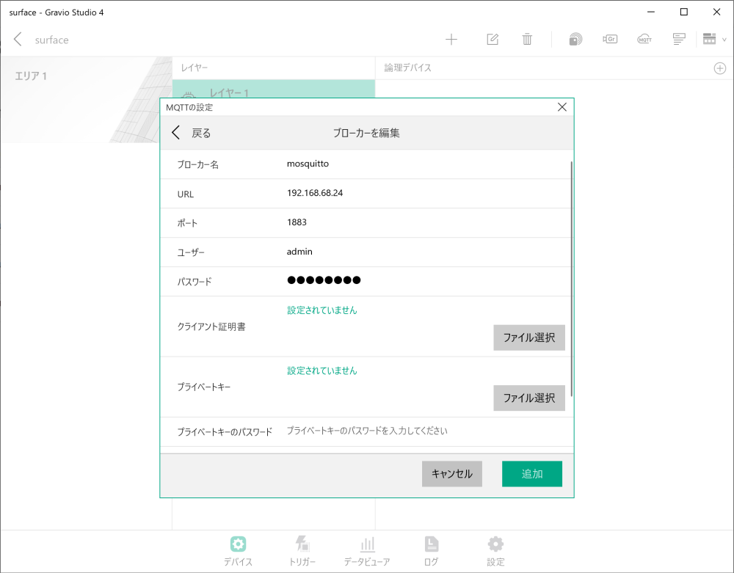Click the Gr camera icon
Screen dimensions: 734x573
pos(609,39)
